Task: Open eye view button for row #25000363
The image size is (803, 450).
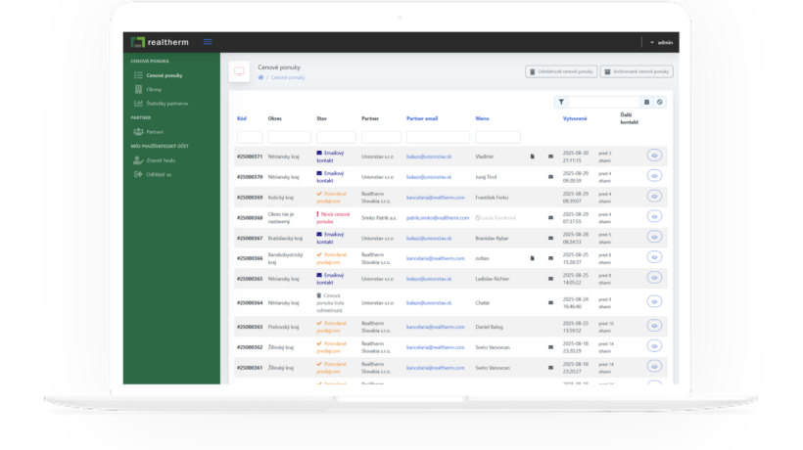Action: (654, 327)
